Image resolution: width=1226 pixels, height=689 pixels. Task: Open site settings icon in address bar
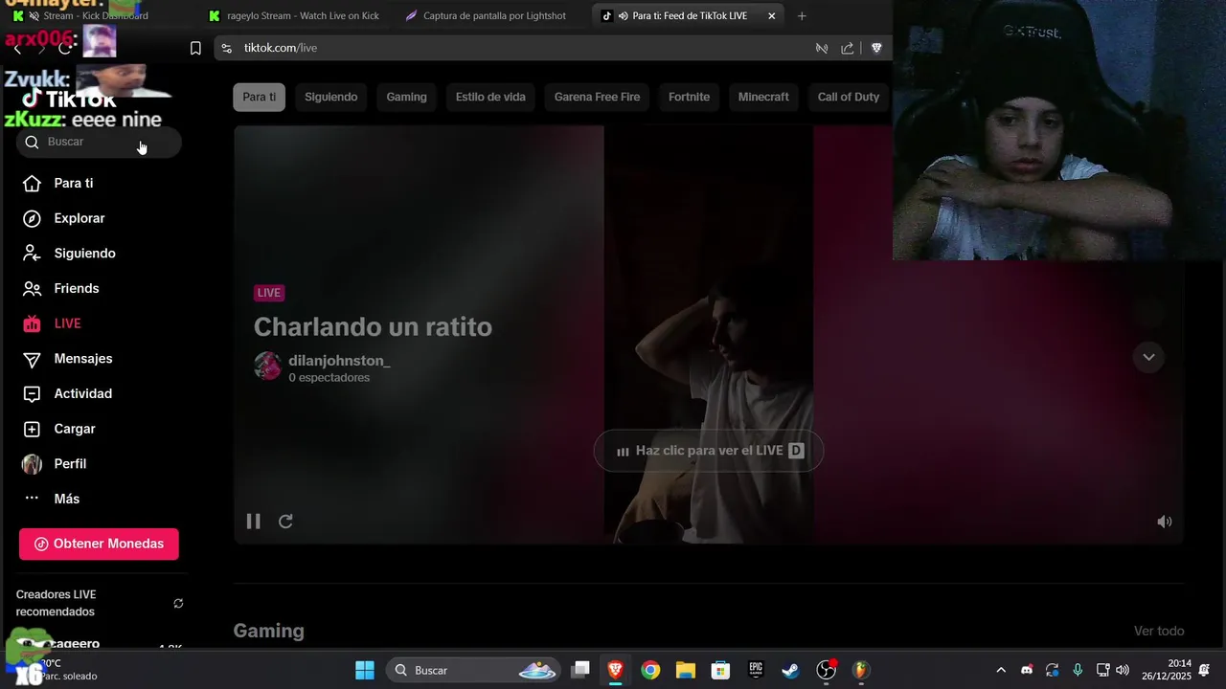[226, 48]
